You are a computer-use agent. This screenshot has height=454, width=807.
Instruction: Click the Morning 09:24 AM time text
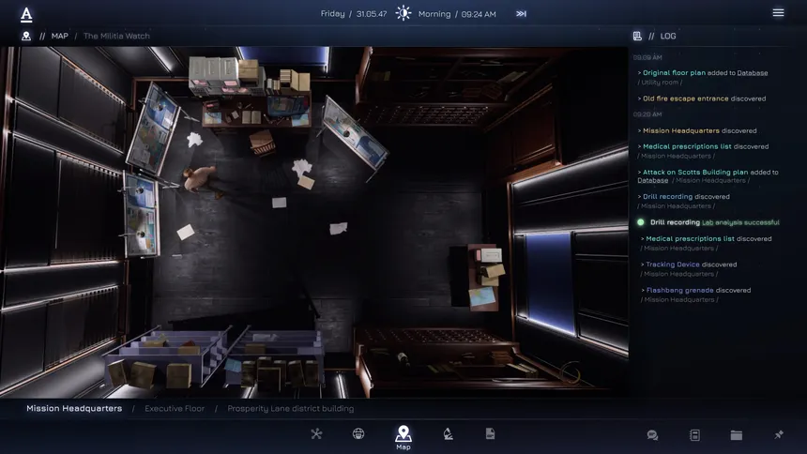pyautogui.click(x=457, y=14)
